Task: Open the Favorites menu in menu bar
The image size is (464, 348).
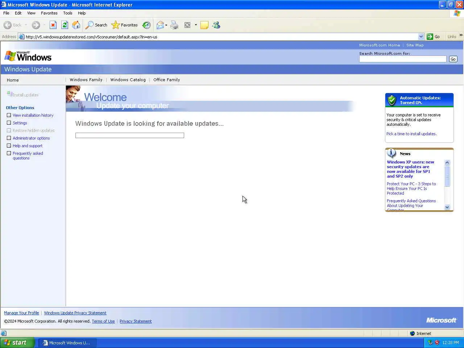Action: (x=49, y=13)
